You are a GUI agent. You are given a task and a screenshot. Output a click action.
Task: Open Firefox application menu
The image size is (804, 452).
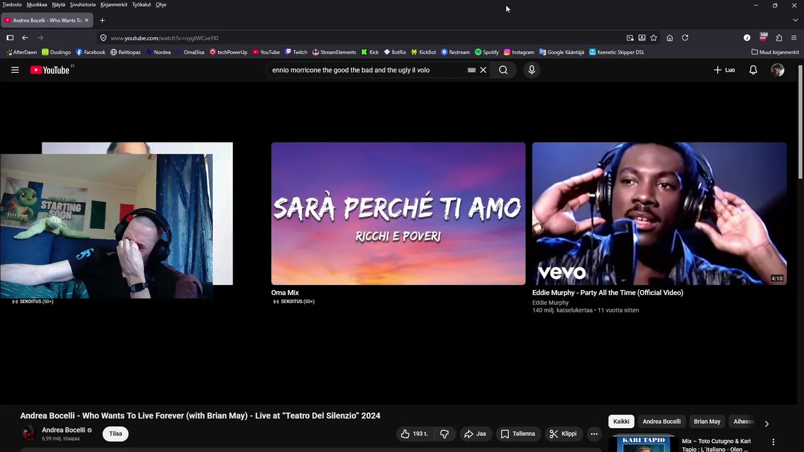(x=794, y=38)
